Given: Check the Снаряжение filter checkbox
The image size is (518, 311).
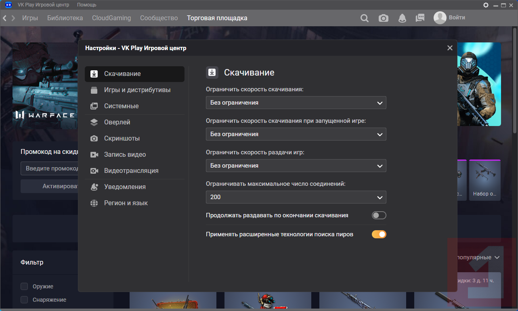Looking at the screenshot, I should [x=24, y=300].
